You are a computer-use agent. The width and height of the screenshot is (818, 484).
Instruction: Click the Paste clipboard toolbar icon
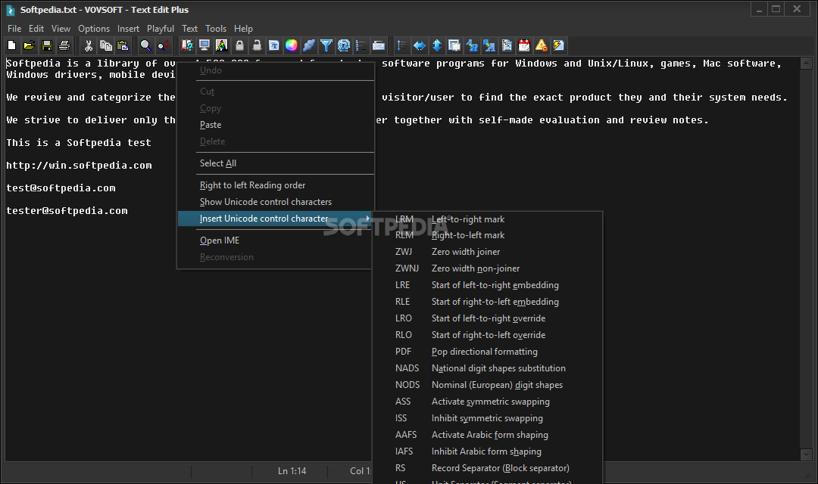123,46
